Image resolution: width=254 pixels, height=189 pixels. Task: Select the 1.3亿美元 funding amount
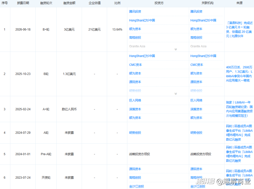69,74
